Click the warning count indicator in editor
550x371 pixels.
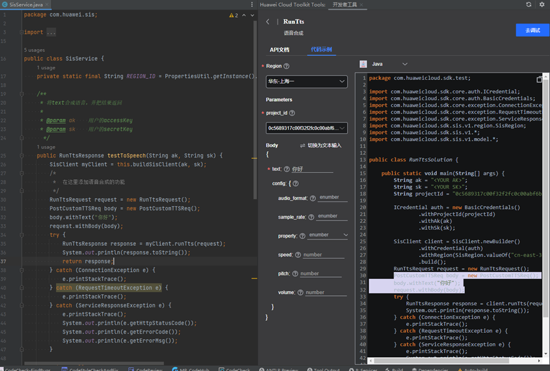click(233, 15)
